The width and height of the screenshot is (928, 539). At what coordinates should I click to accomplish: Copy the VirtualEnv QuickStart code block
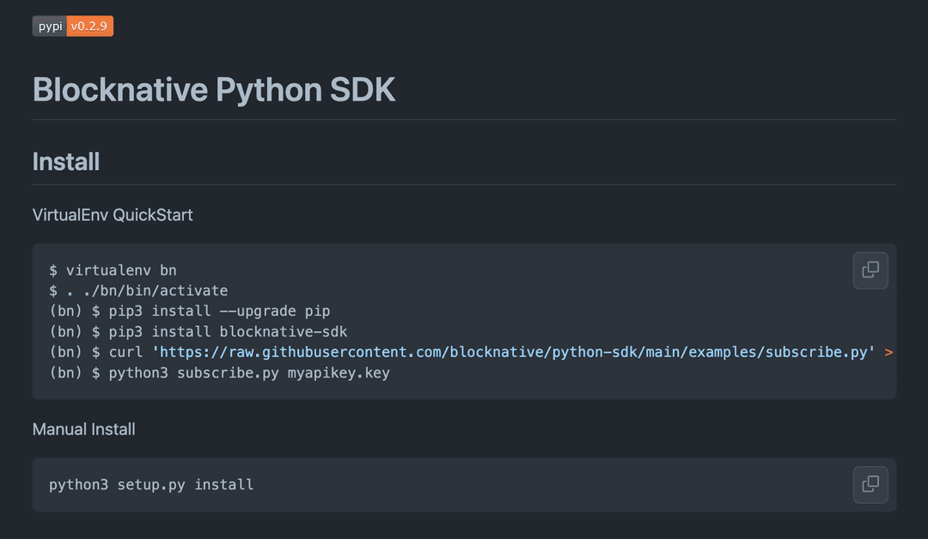coord(870,269)
